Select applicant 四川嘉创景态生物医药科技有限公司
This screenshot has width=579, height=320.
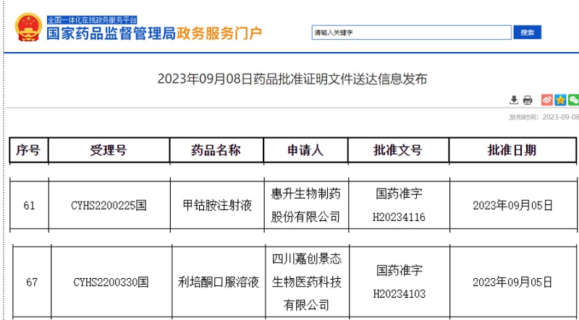click(x=306, y=282)
